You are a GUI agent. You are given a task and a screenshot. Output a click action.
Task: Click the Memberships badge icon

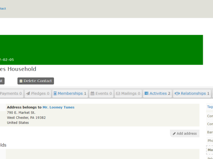point(55,94)
